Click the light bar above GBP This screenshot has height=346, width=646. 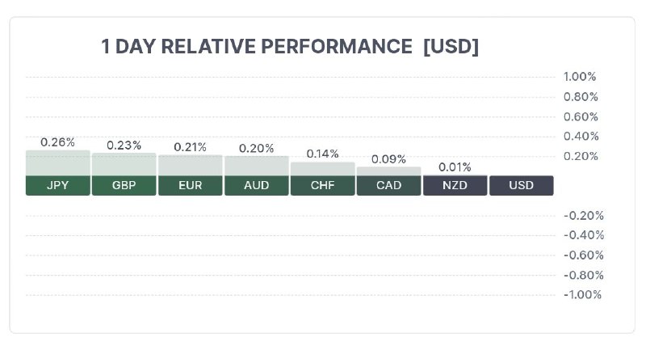(x=124, y=165)
